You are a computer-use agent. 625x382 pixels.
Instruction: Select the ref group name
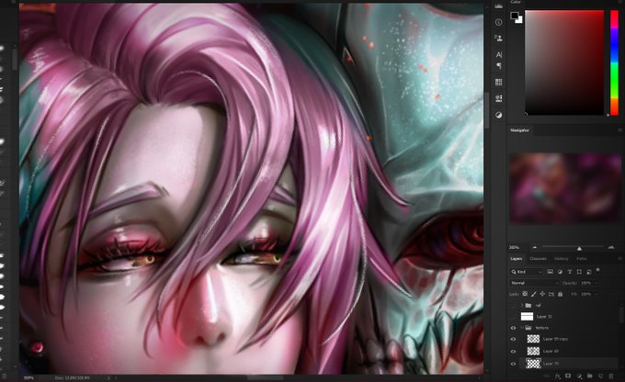pos(538,305)
